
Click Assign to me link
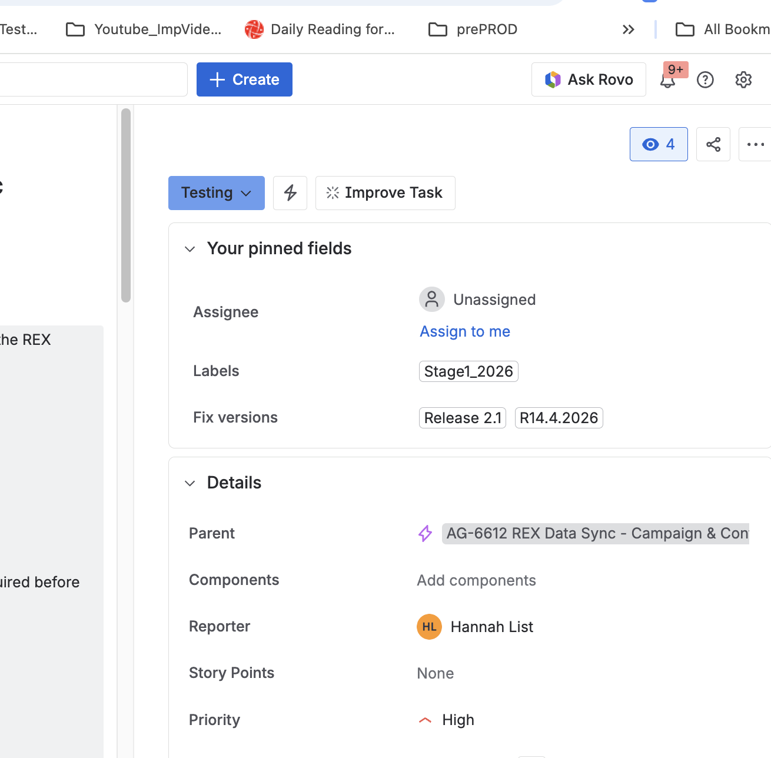click(465, 331)
